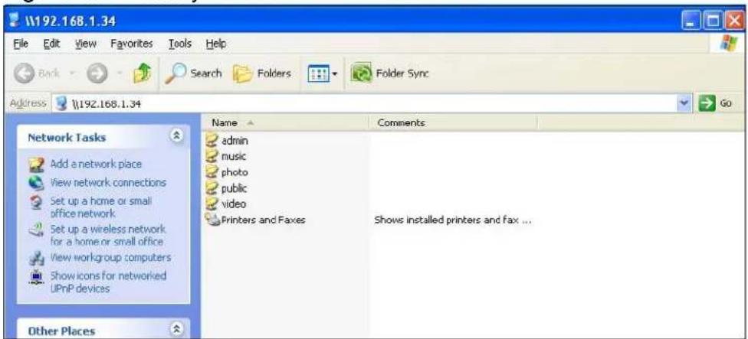Screen dimensions: 748x339
Task: Open the Views dropdown arrow
Action: tap(335, 74)
